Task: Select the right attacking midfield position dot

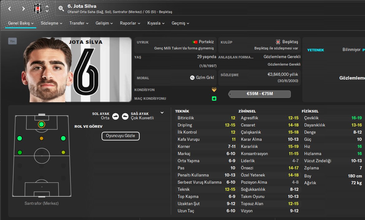Action: coord(63,138)
